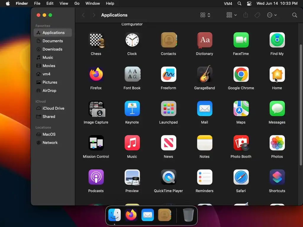
Task: Open Pictures in the sidebar
Action: tap(53, 82)
